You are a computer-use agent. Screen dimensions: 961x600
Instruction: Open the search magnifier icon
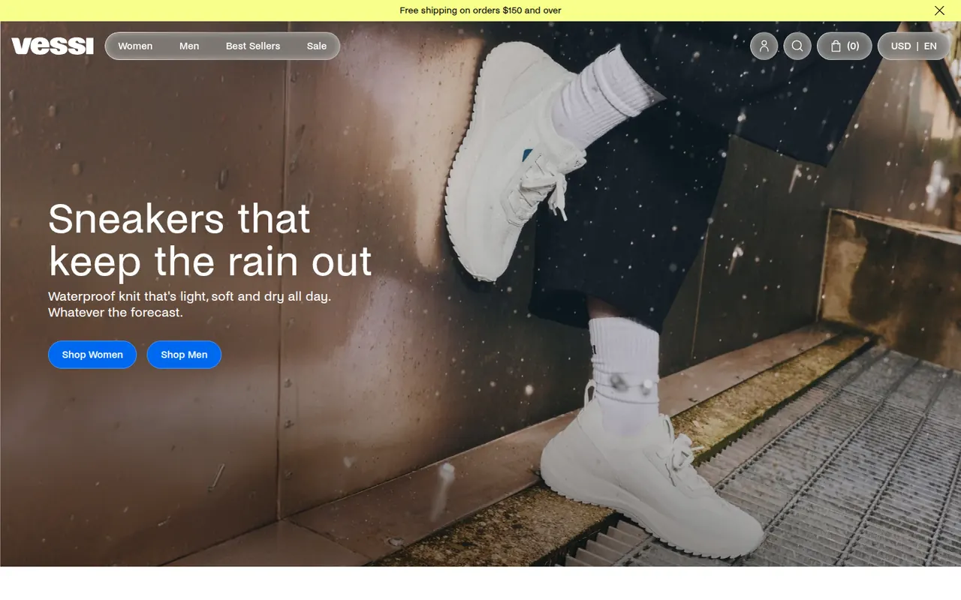click(x=797, y=46)
